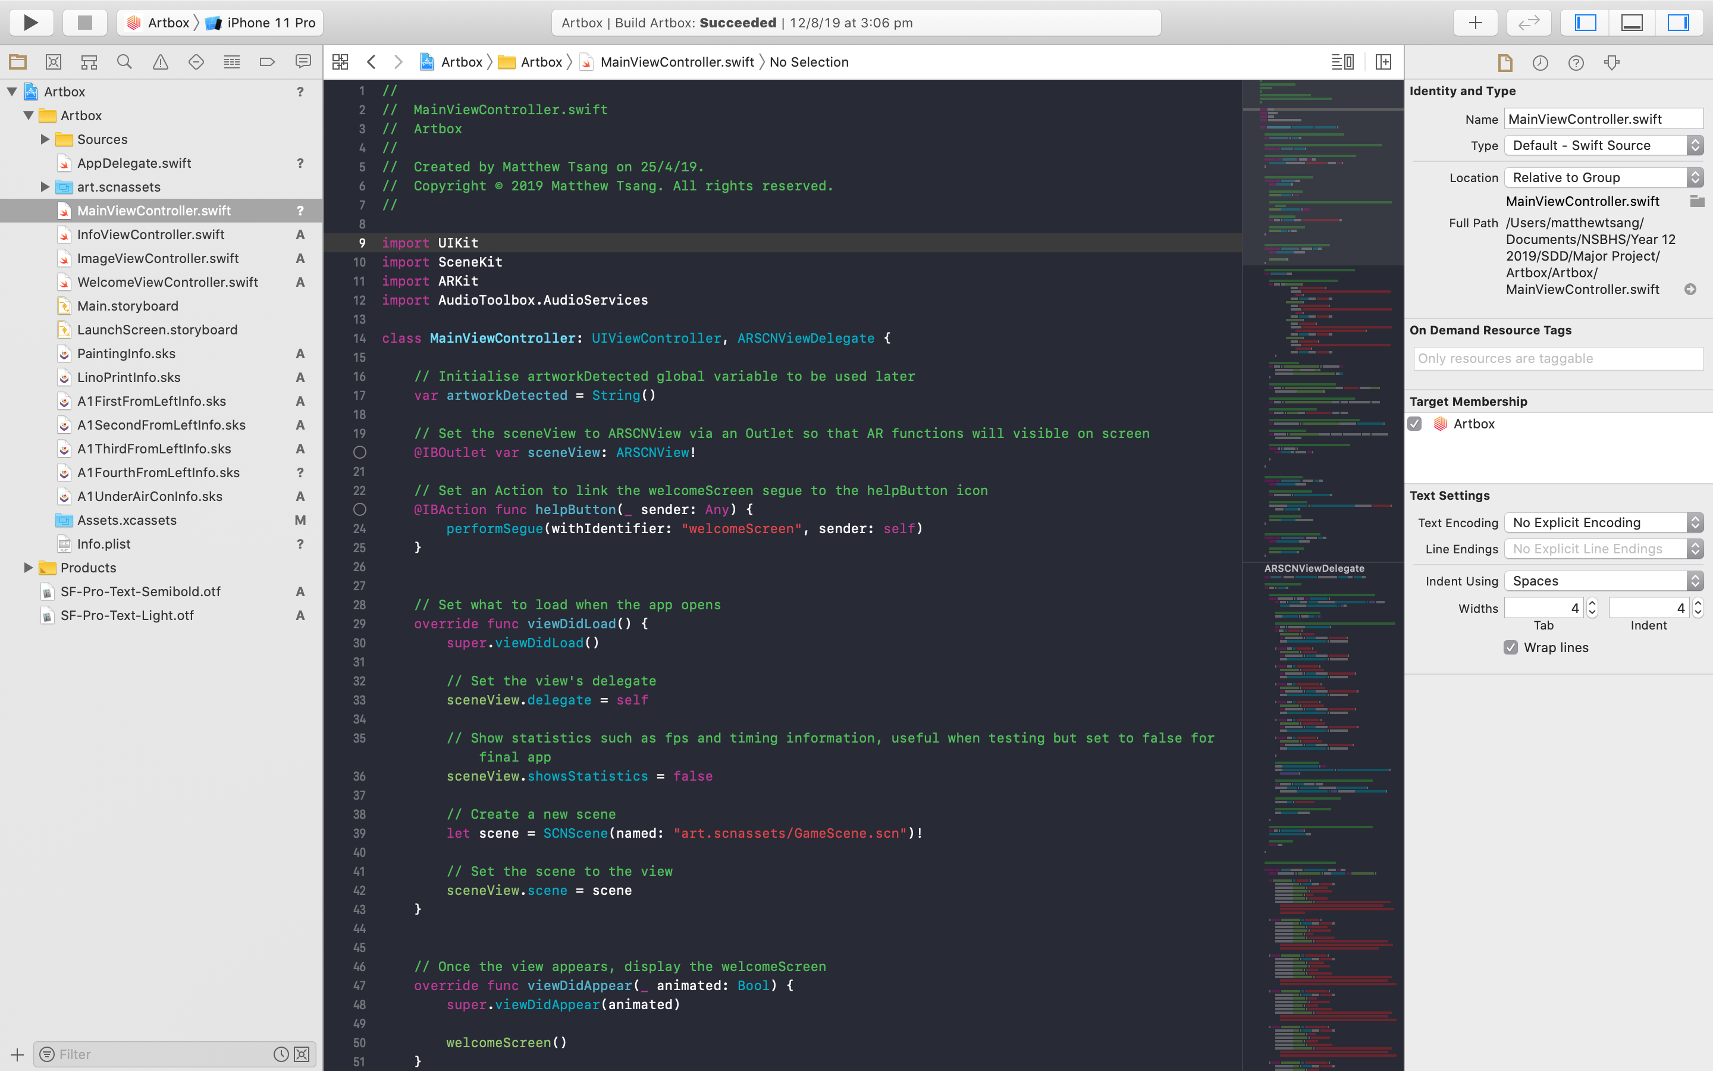
Task: Add an editor on the right
Action: (x=1383, y=62)
